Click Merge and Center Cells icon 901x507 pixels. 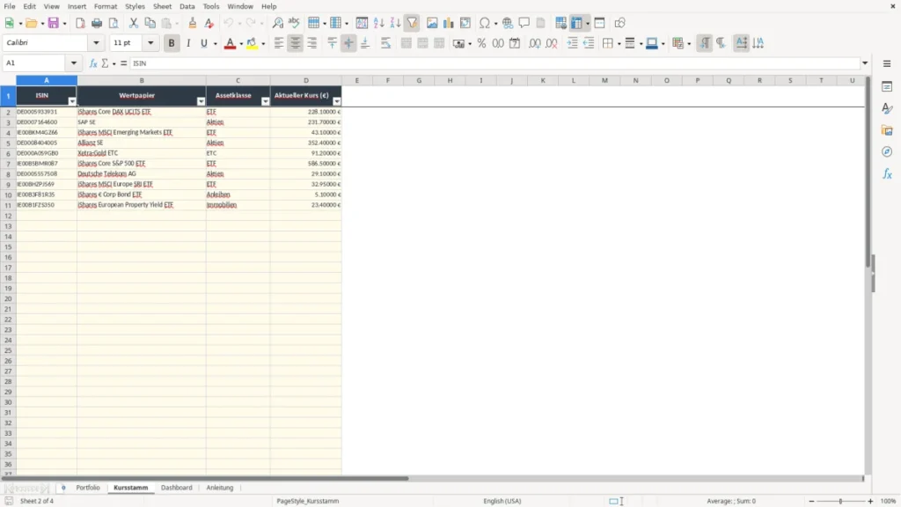407,43
